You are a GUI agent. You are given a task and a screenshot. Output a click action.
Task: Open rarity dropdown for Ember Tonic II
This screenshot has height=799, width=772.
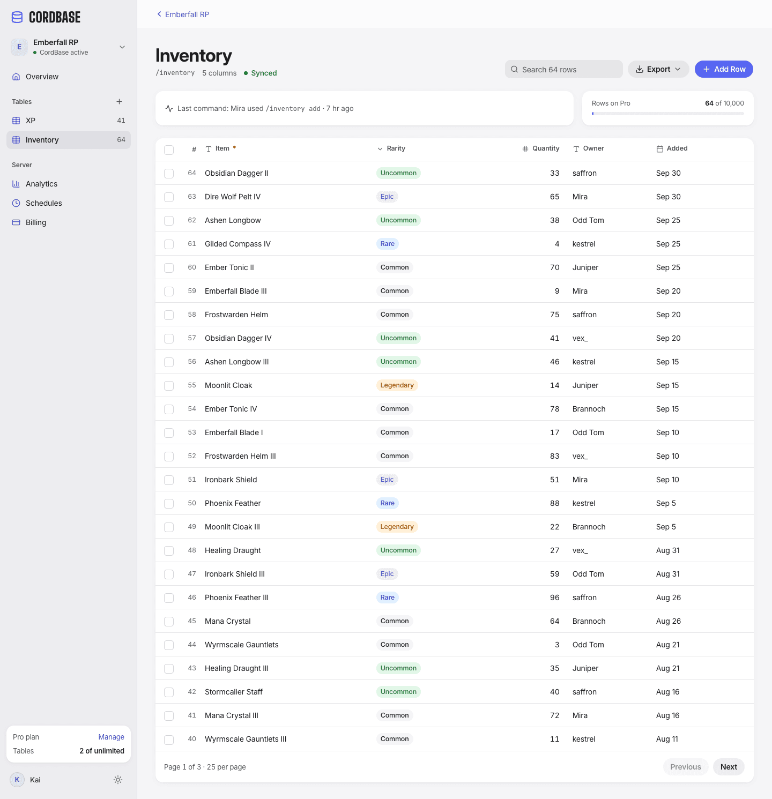(x=395, y=267)
